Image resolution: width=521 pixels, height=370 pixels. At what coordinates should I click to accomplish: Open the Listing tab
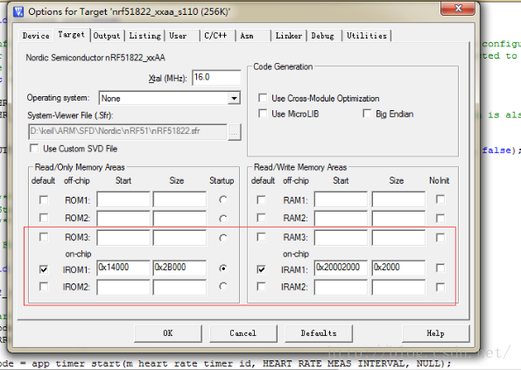pos(144,36)
